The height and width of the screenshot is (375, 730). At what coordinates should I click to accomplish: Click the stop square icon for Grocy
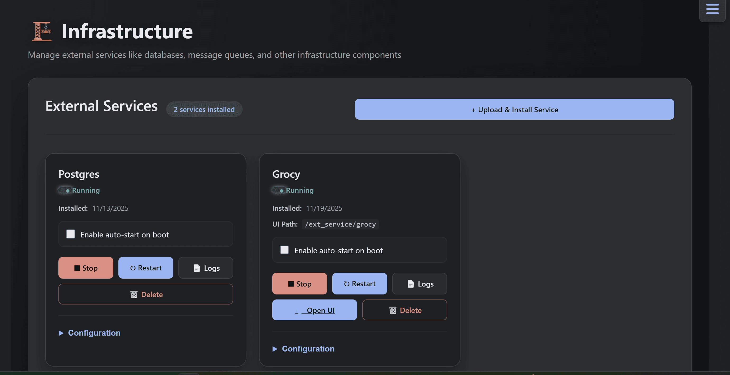[x=291, y=284]
